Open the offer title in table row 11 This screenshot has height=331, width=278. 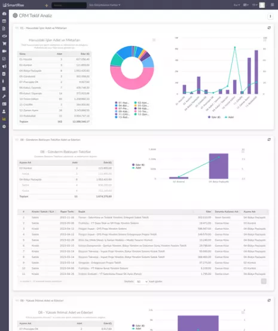(x=110, y=274)
